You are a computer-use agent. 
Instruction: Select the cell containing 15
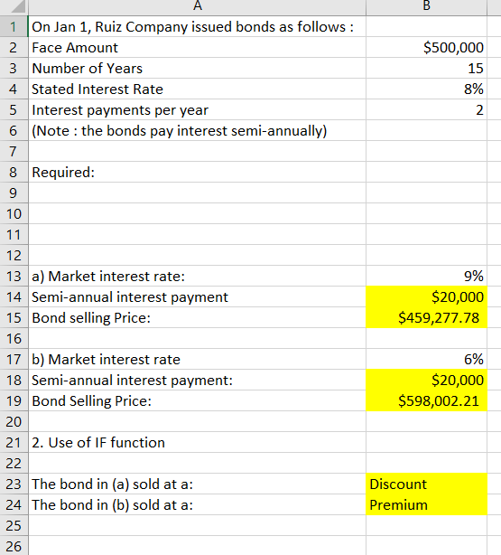[426, 69]
